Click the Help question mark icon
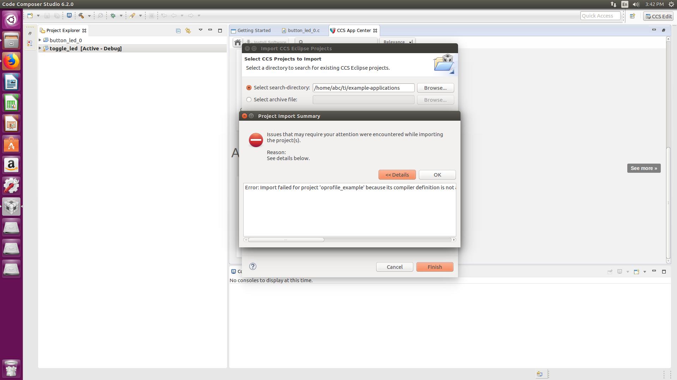677x380 pixels. [253, 266]
